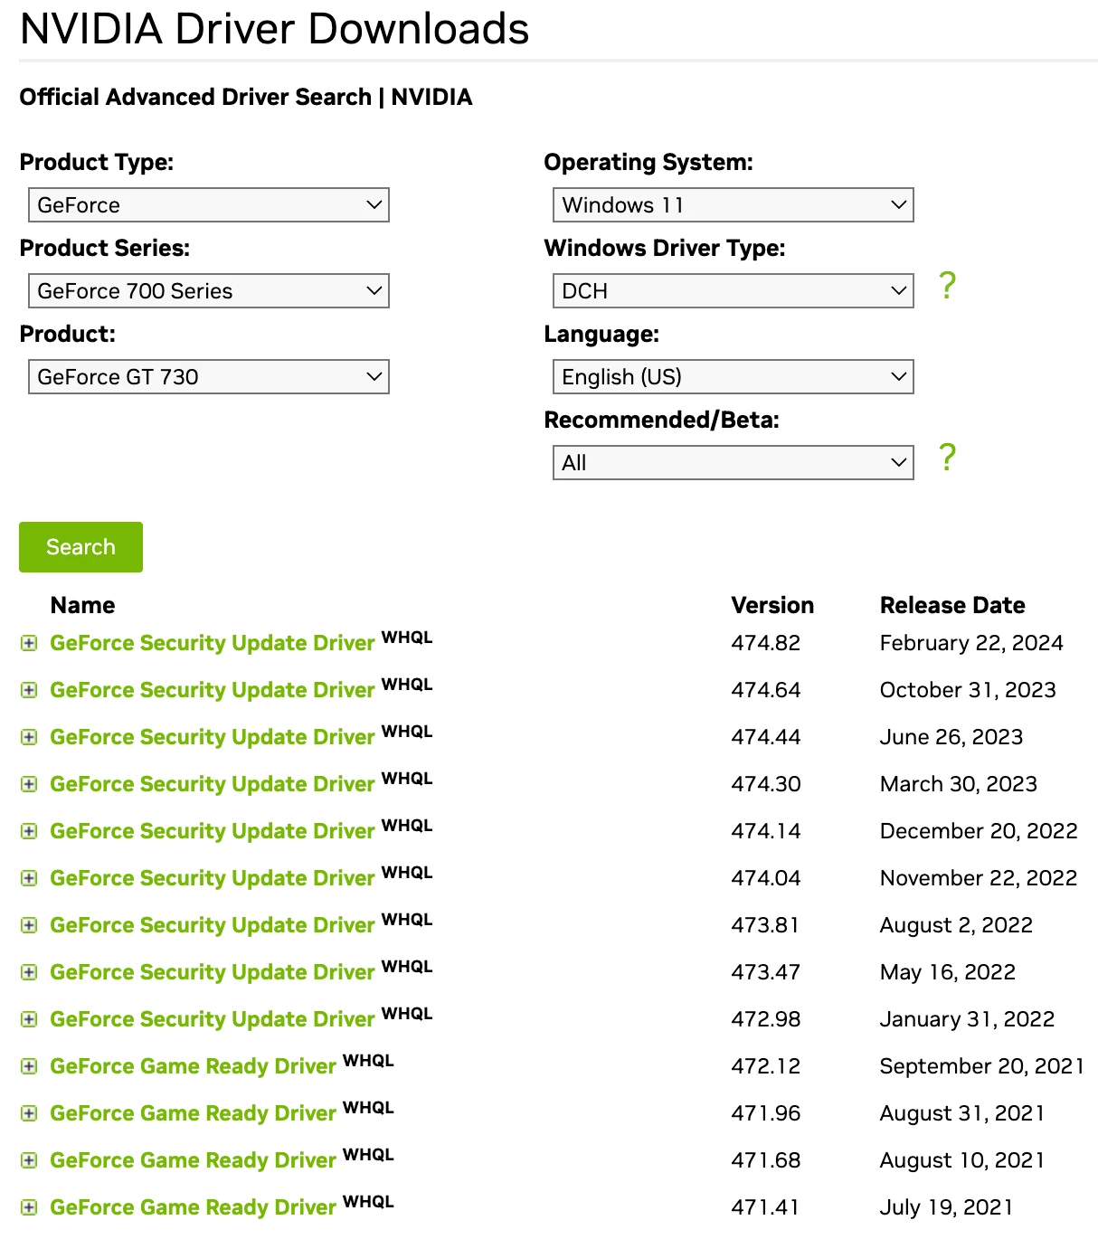The height and width of the screenshot is (1239, 1098).
Task: Open Security Update Driver dated December 20, 2022
Action: pyautogui.click(x=212, y=831)
